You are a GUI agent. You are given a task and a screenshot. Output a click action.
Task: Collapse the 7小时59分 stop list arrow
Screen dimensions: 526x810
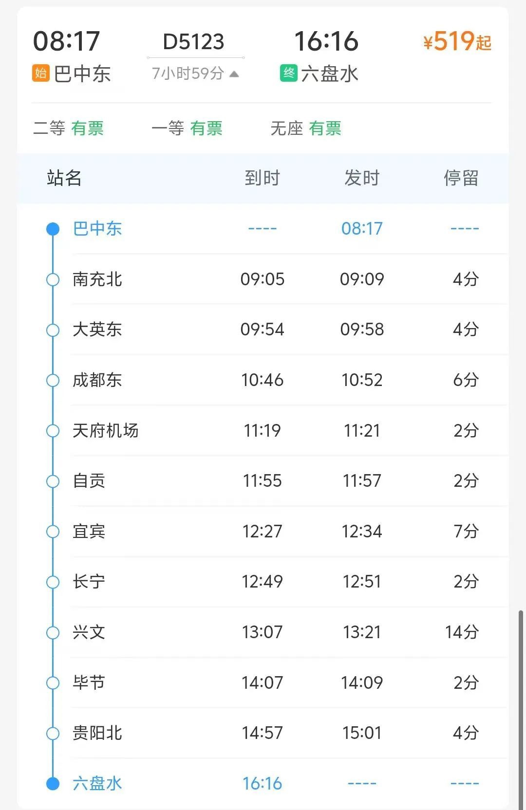tap(234, 74)
